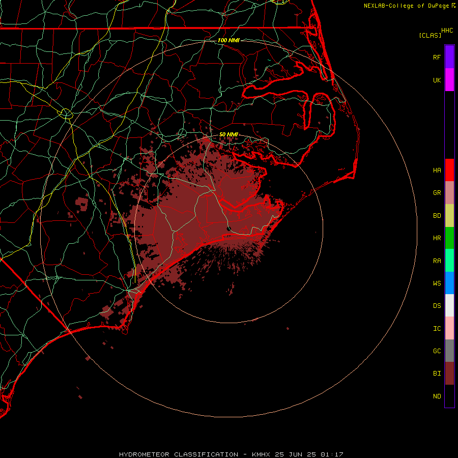Click the DS white legend swatch
Viewport: 458px width, 458px height.
449,305
